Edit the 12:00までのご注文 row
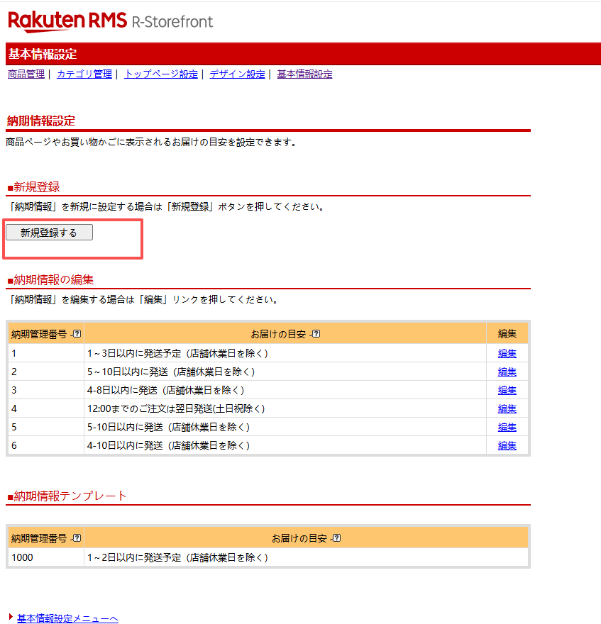Screen dimensions: 601x624 point(507,408)
